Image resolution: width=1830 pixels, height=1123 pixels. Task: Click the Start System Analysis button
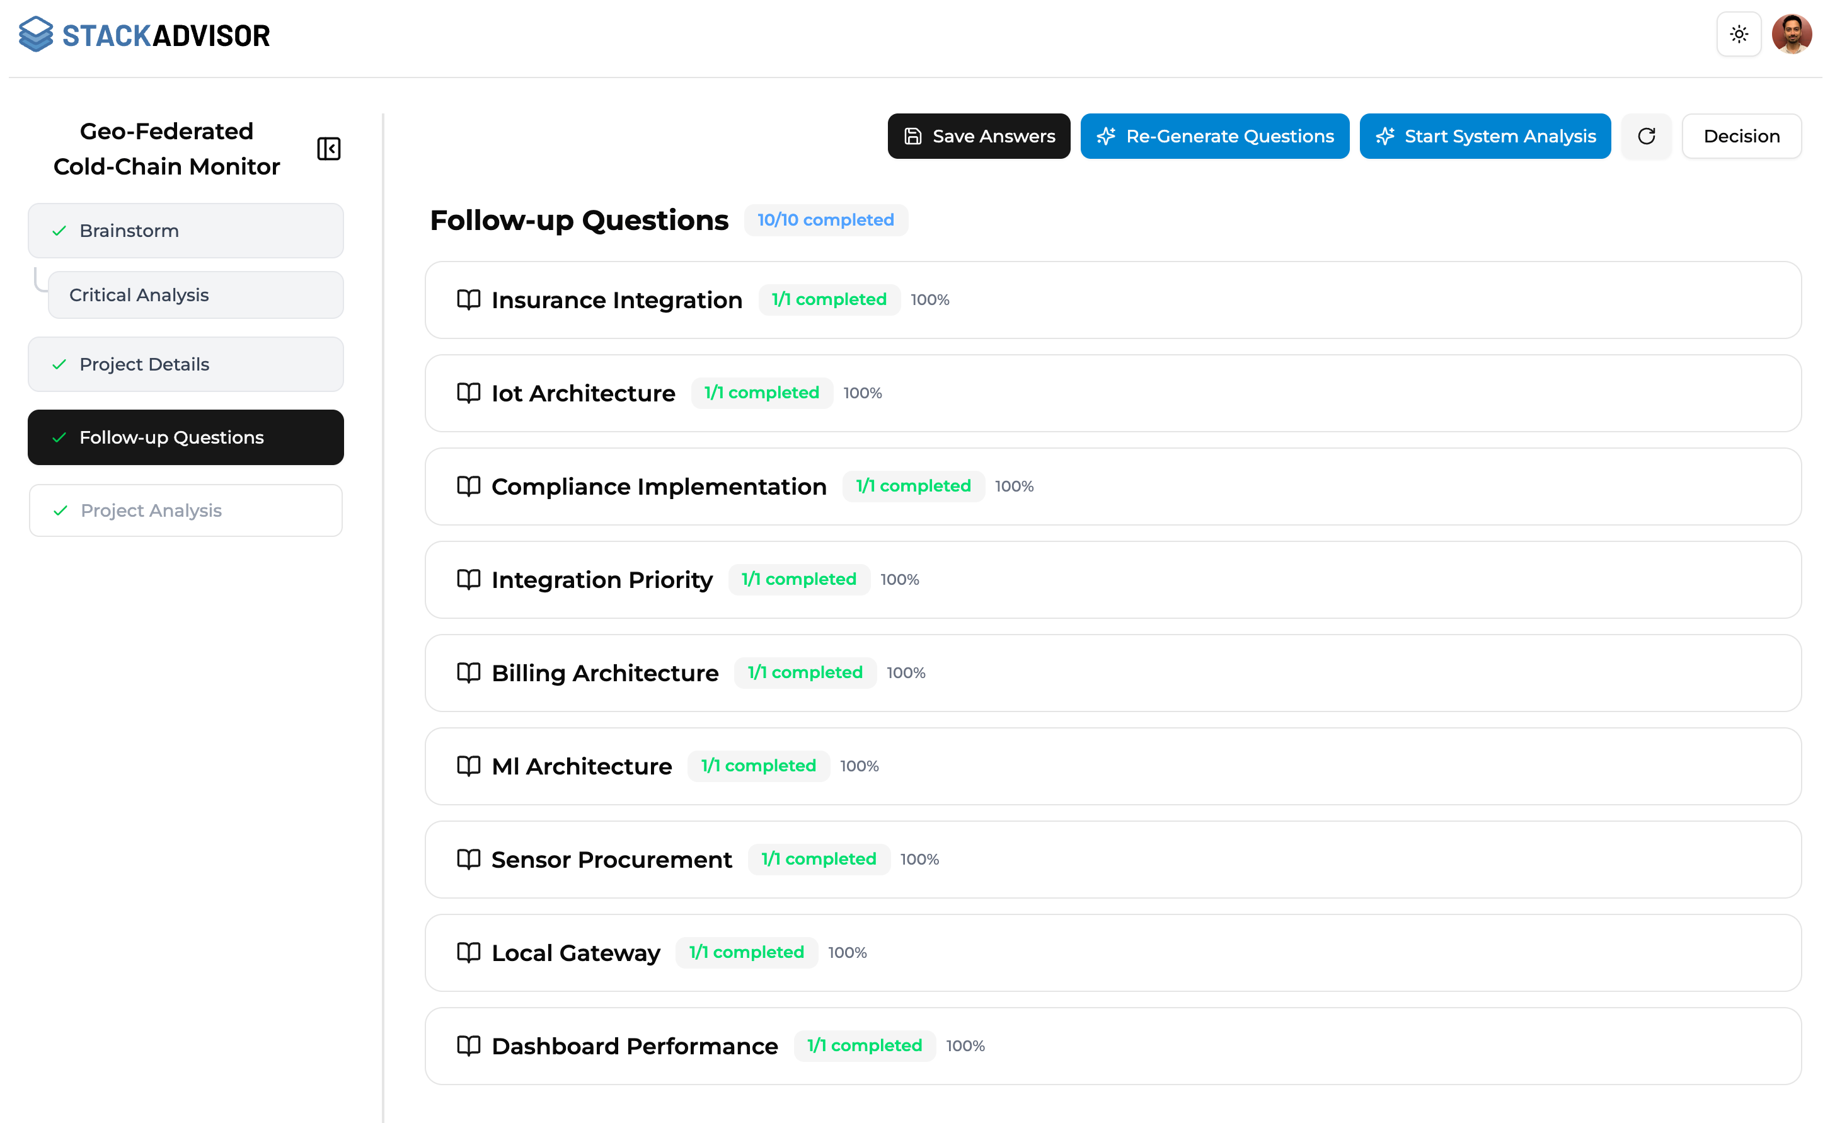click(1485, 136)
